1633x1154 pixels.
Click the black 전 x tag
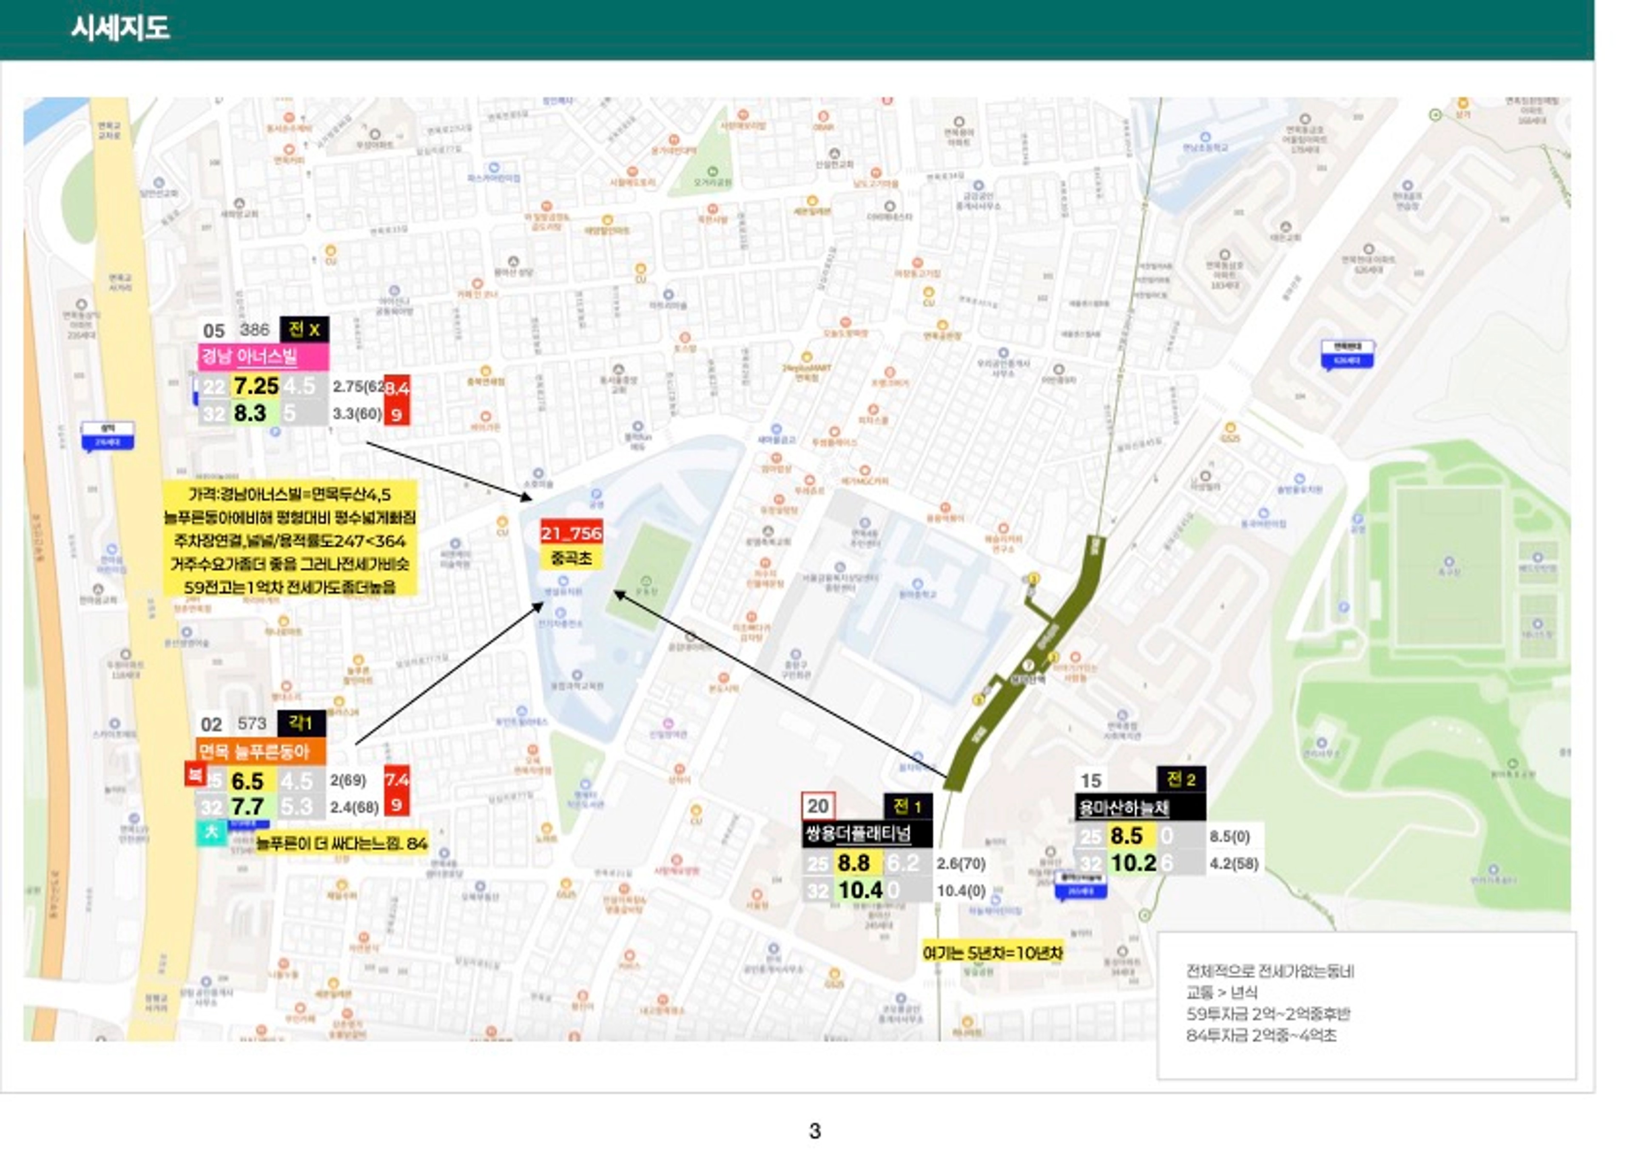point(304,329)
